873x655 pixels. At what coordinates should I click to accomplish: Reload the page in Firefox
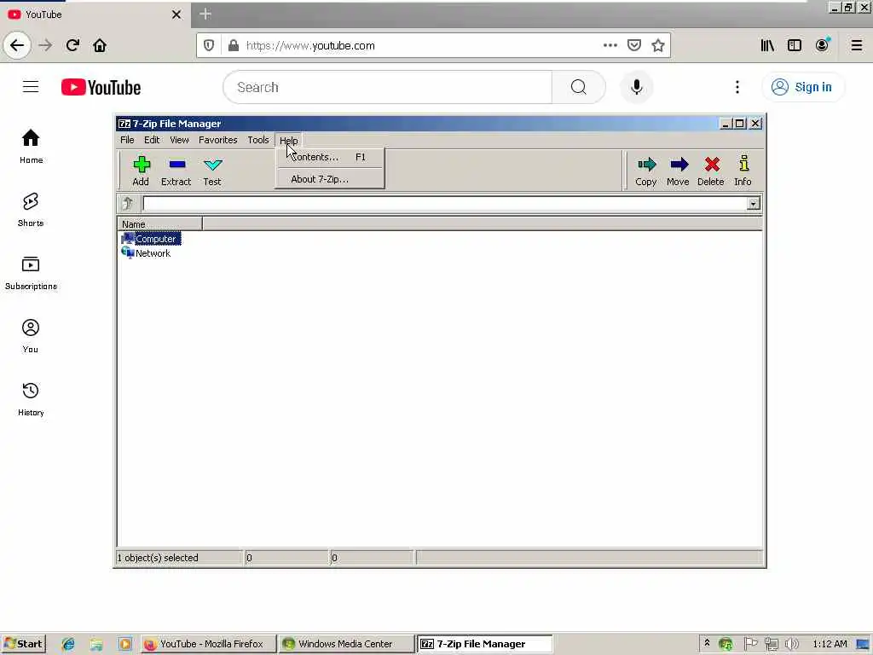pos(72,45)
